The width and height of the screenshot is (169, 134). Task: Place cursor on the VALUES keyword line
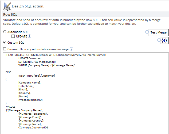pyautogui.click(x=11, y=107)
